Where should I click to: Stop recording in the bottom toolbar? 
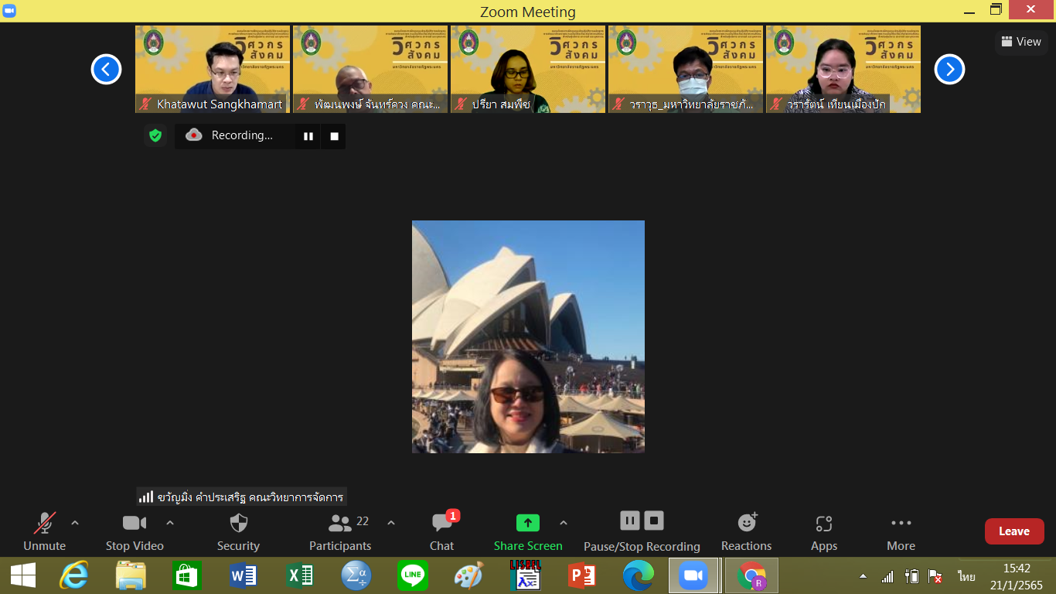coord(654,521)
